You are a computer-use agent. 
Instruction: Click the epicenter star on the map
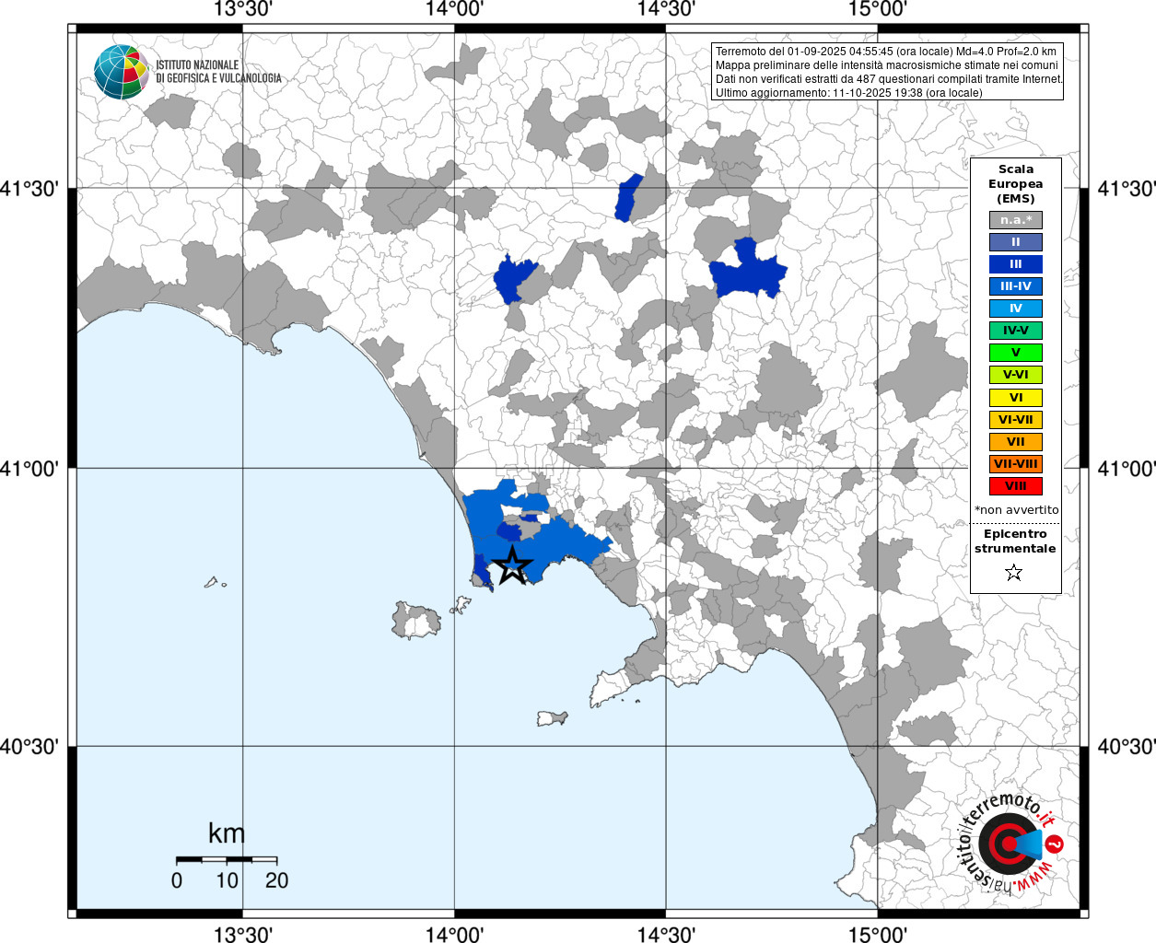(x=512, y=565)
